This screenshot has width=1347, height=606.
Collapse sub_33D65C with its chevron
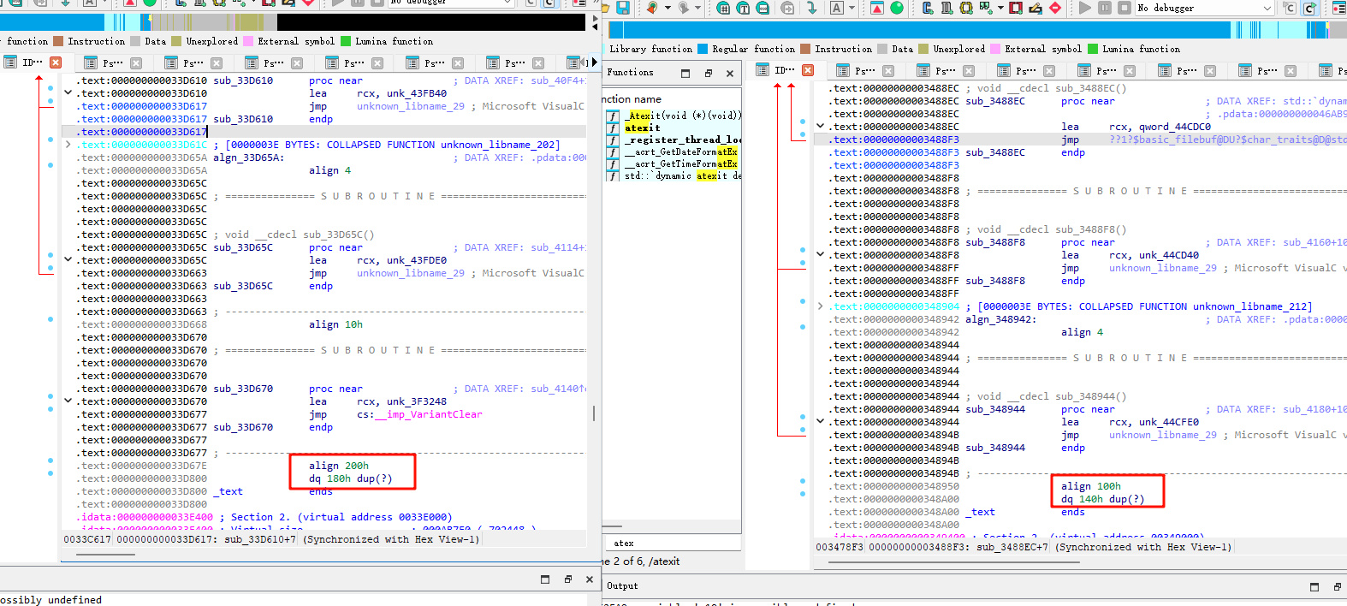[68, 260]
